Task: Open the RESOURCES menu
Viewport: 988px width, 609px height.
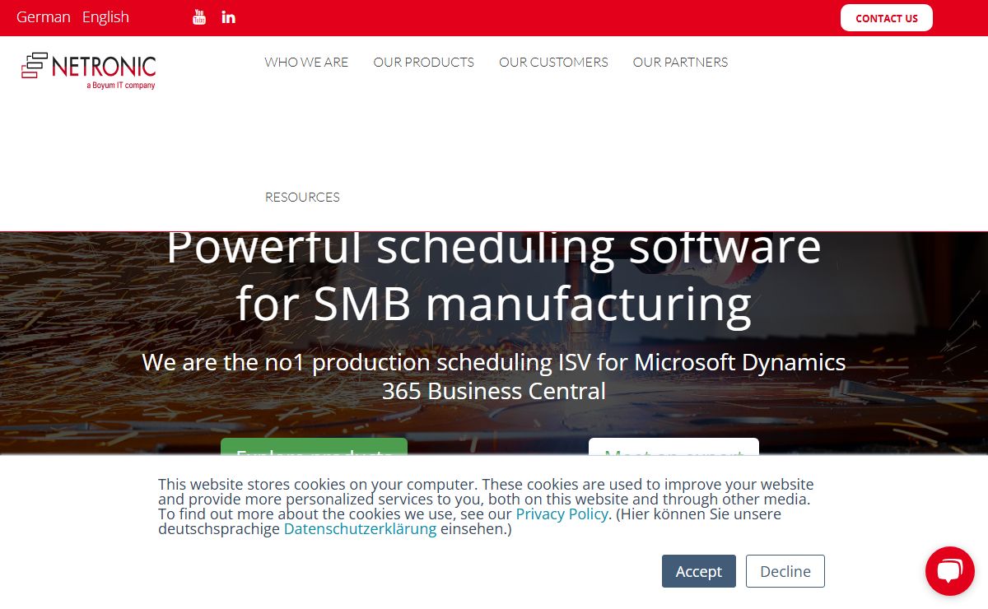Action: pyautogui.click(x=302, y=197)
